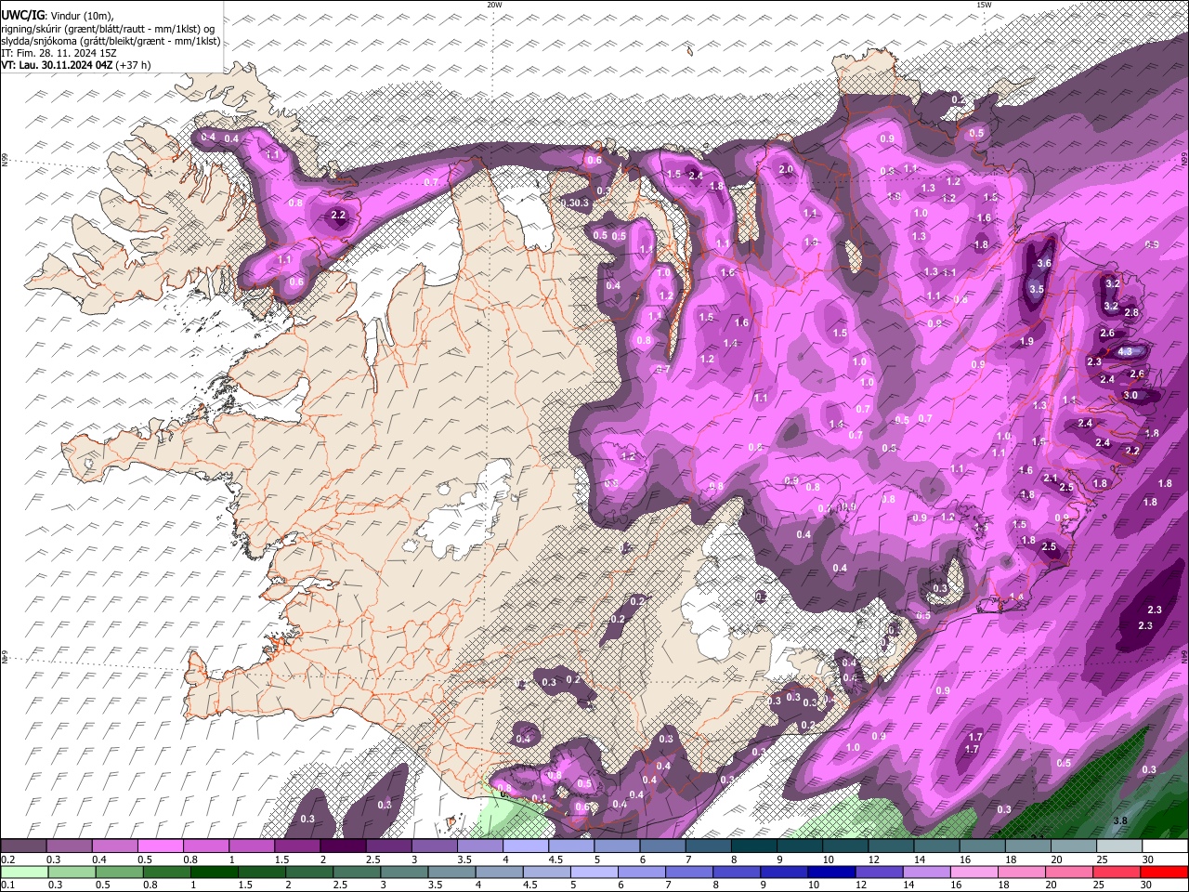Pick the upper legend swatch starting at 0.8
Screen dimensions: 1189x892
point(205,846)
